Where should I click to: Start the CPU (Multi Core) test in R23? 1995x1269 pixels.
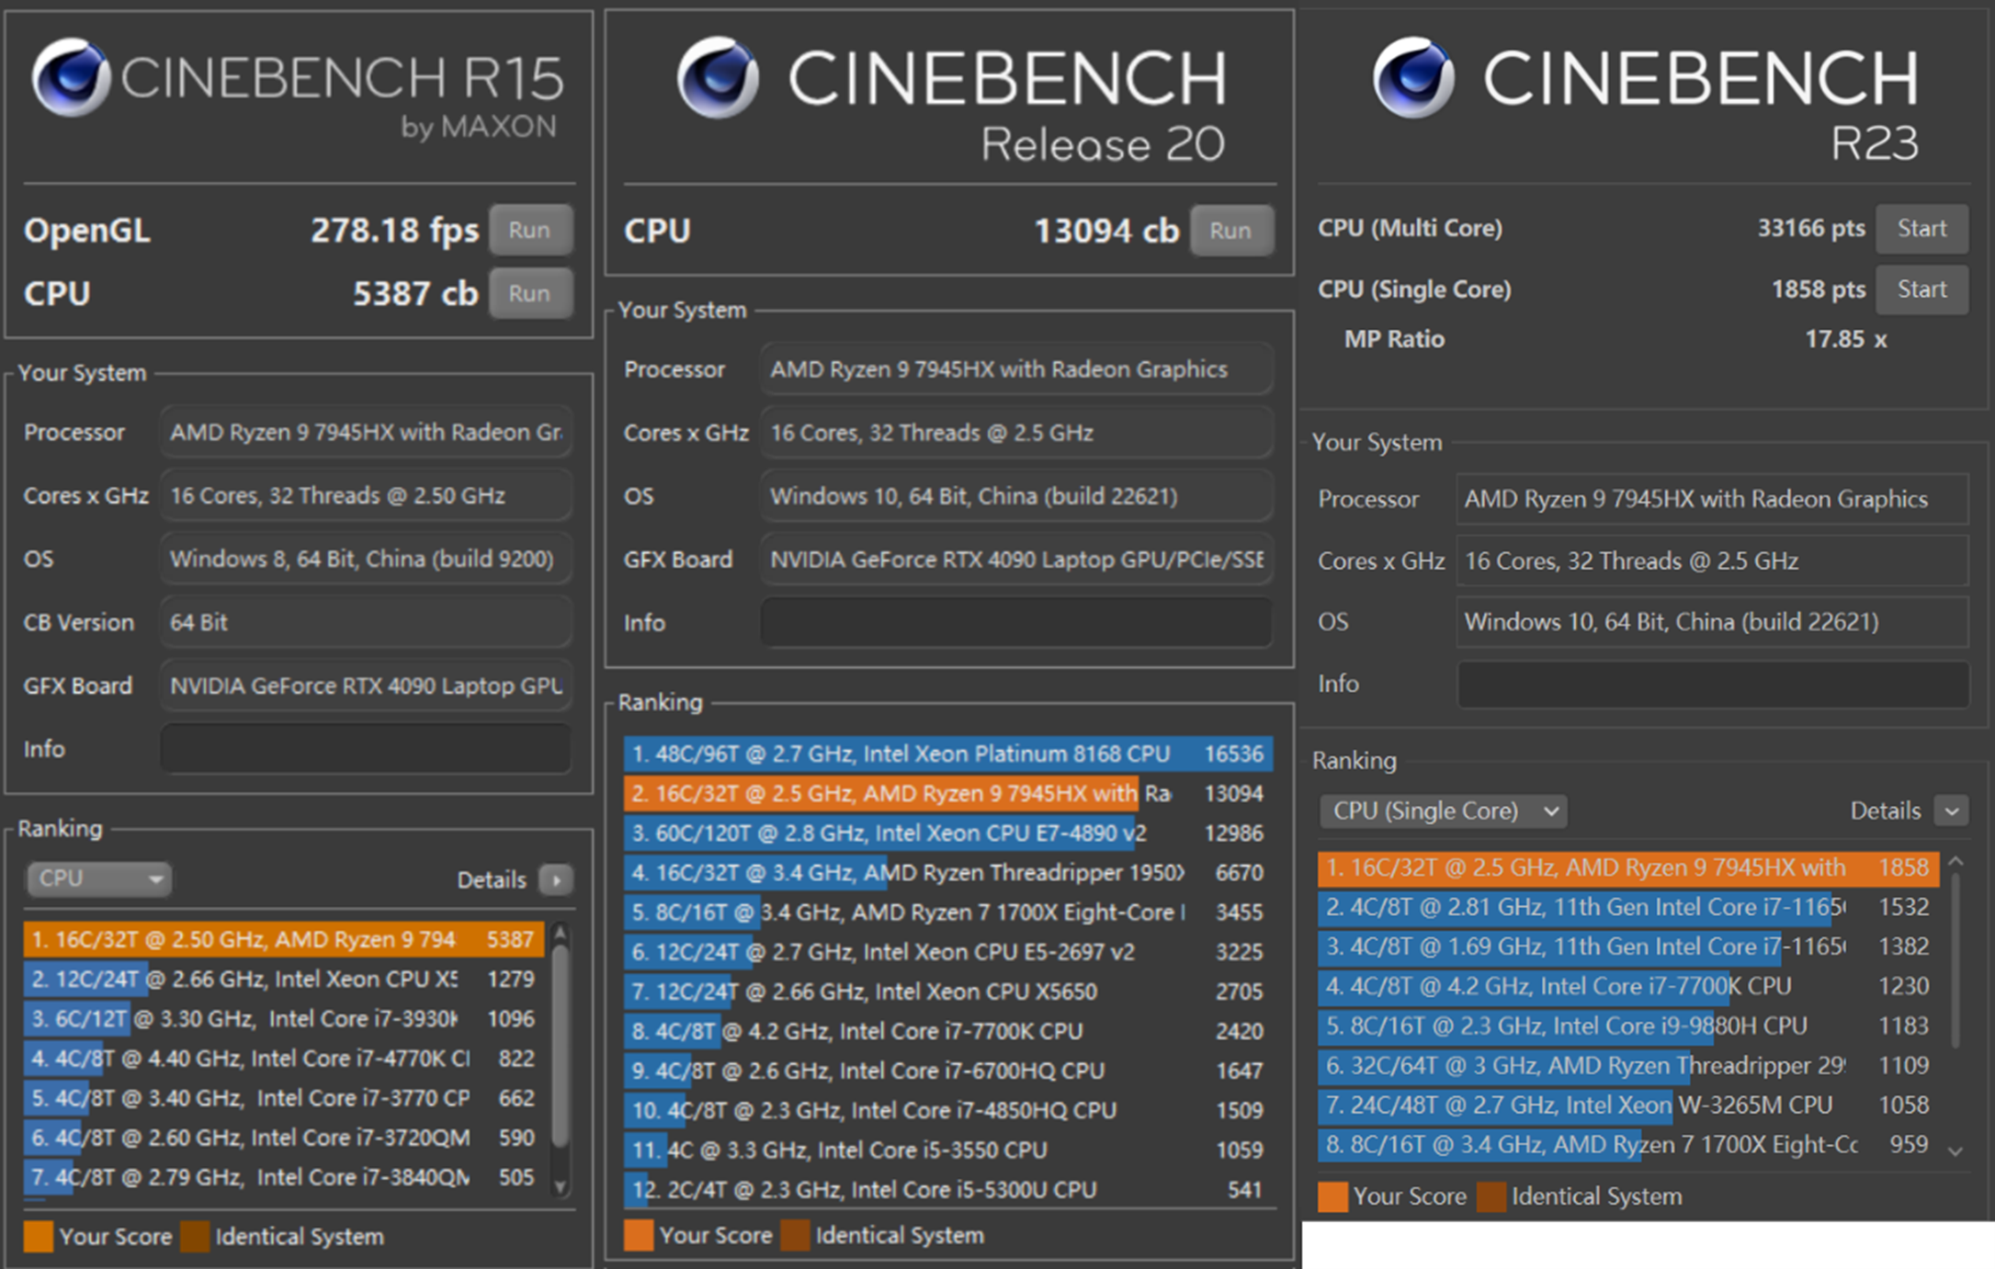click(x=1921, y=228)
